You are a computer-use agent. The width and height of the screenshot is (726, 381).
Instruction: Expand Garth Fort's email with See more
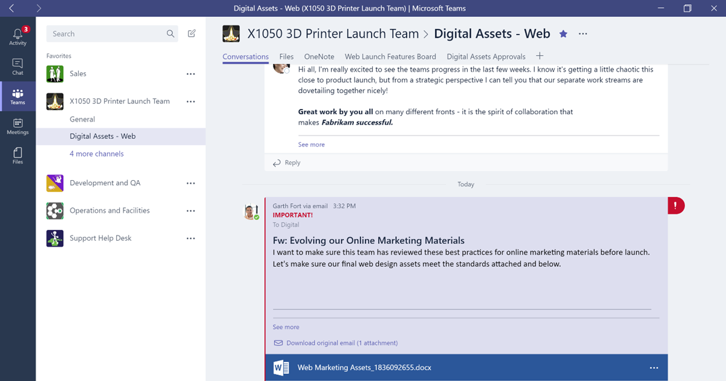(x=286, y=327)
